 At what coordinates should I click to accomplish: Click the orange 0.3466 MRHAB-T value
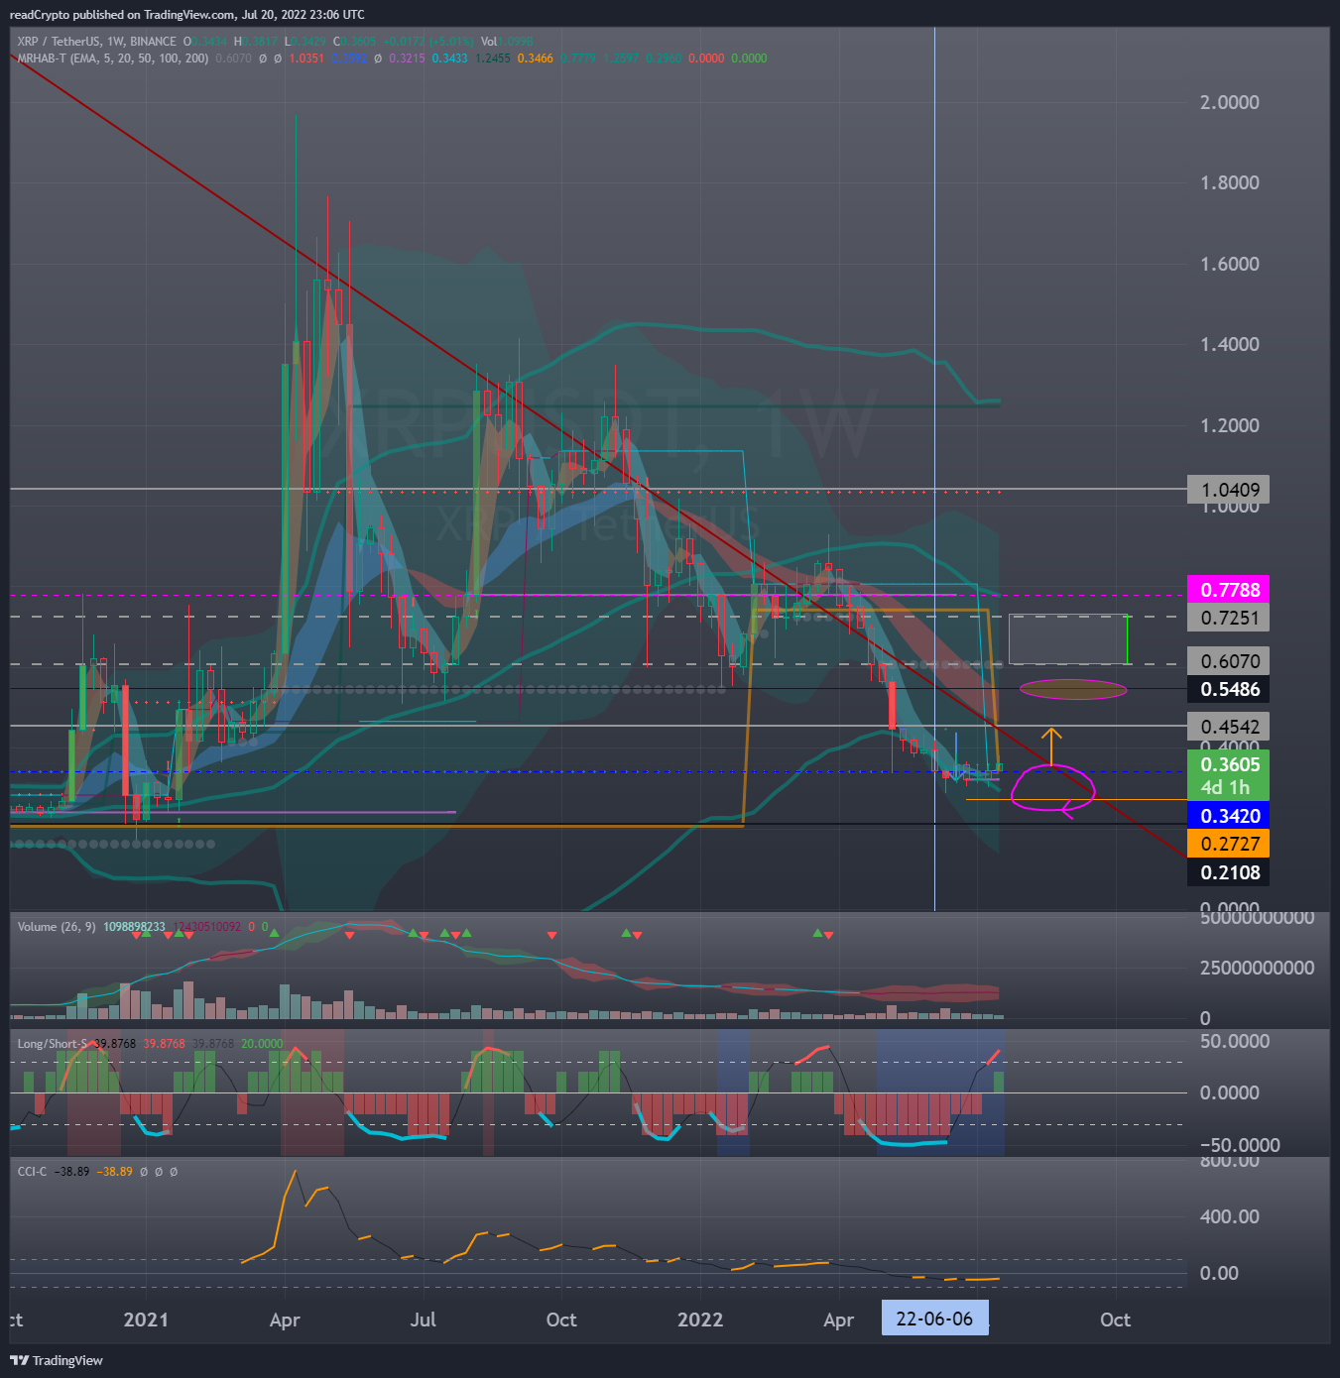click(536, 58)
